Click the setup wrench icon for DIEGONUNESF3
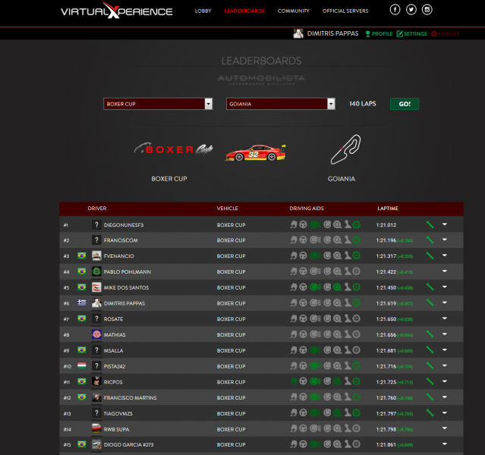This screenshot has height=455, width=485. tap(430, 224)
